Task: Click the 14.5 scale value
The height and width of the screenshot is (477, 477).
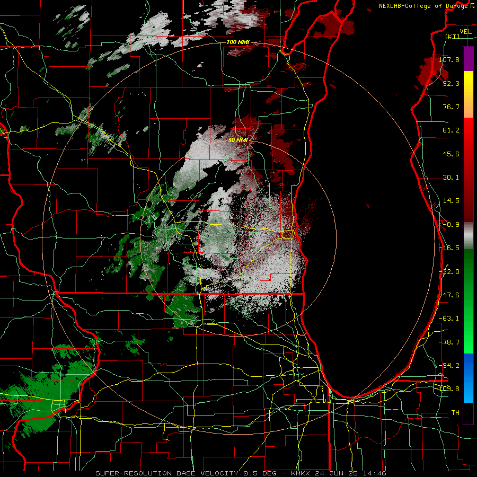Action: [x=451, y=201]
